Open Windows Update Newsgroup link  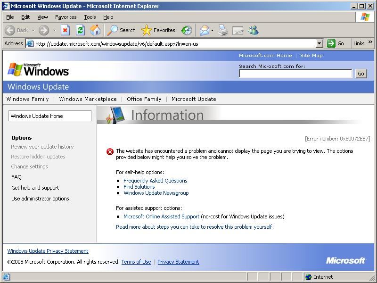click(x=156, y=193)
